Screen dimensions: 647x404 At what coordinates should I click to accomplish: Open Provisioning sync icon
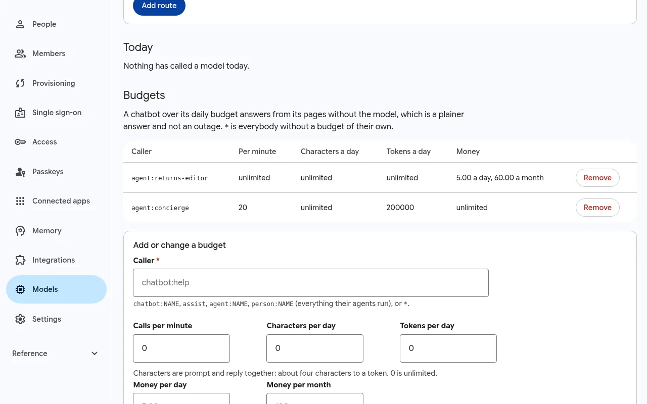point(20,83)
